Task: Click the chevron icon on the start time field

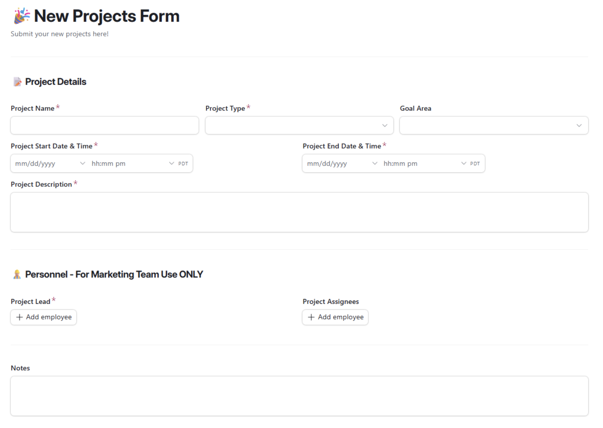Action: (171, 163)
